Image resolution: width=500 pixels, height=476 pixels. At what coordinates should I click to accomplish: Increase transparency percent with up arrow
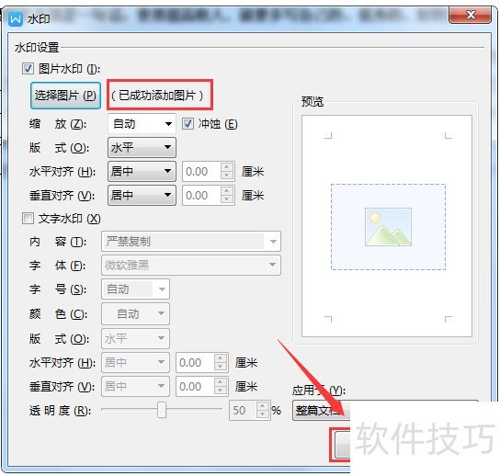263,406
